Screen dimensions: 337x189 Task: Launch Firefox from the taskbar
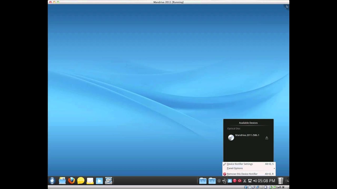tap(71, 181)
